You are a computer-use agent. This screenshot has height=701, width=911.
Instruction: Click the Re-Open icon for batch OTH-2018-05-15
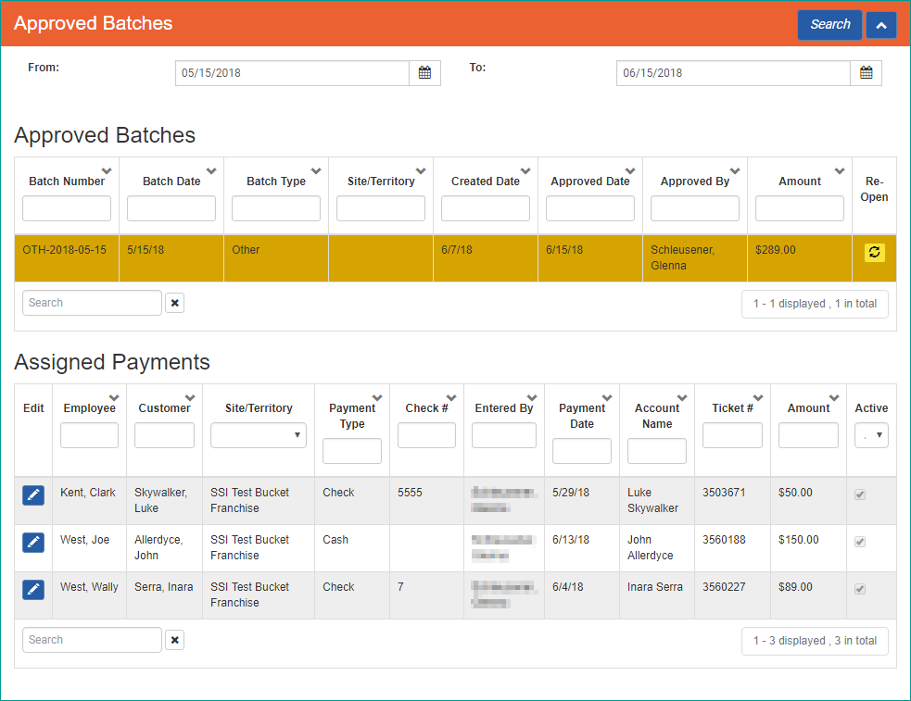[x=873, y=251]
